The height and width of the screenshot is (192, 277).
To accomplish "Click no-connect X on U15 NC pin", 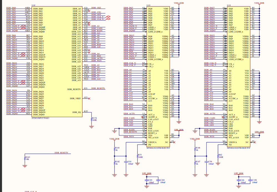I will [x=174, y=142].
